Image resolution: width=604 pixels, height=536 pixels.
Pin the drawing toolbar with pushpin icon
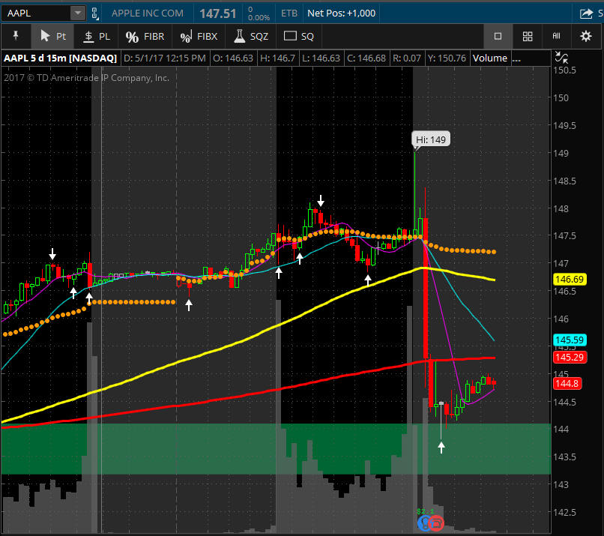pos(16,36)
